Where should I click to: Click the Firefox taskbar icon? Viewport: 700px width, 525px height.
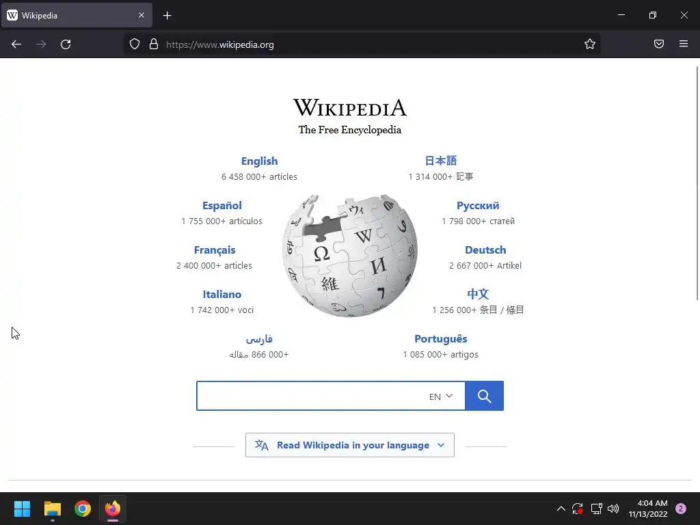[x=113, y=509]
